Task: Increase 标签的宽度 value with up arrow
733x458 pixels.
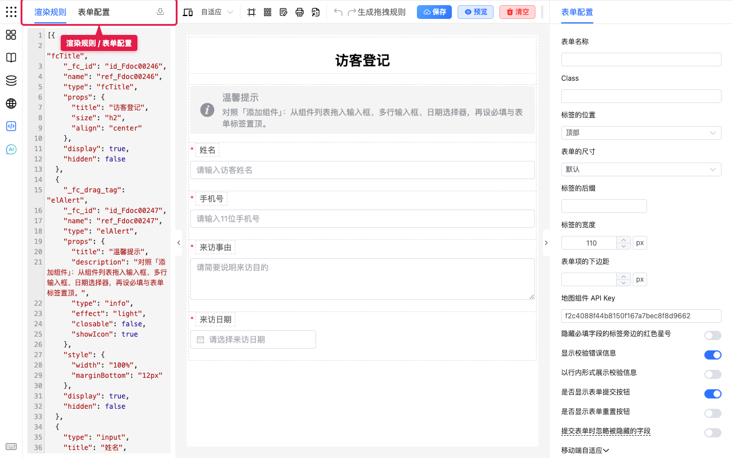Action: point(623,239)
